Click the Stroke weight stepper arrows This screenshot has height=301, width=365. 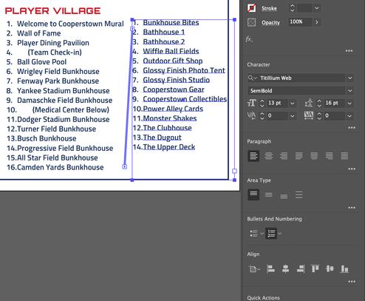292,8
